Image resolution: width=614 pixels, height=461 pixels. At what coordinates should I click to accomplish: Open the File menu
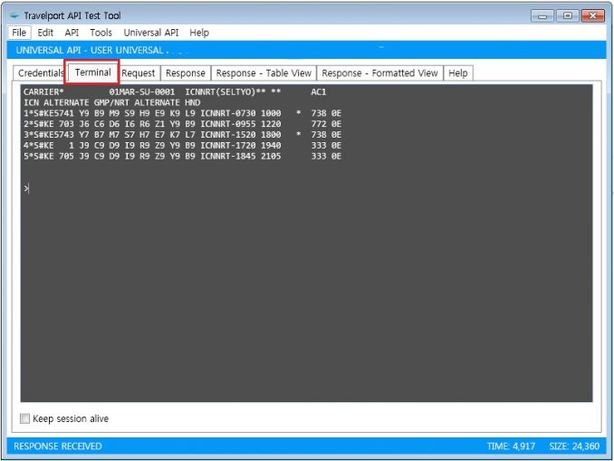click(x=19, y=33)
